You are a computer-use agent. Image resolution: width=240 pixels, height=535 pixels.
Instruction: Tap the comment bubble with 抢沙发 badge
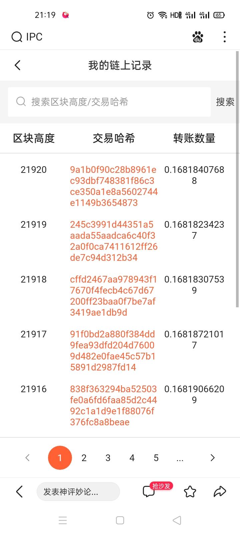click(149, 492)
